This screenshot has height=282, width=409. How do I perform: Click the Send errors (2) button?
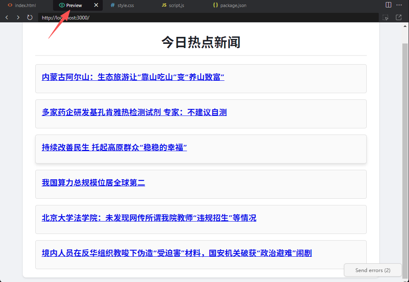pyautogui.click(x=373, y=270)
